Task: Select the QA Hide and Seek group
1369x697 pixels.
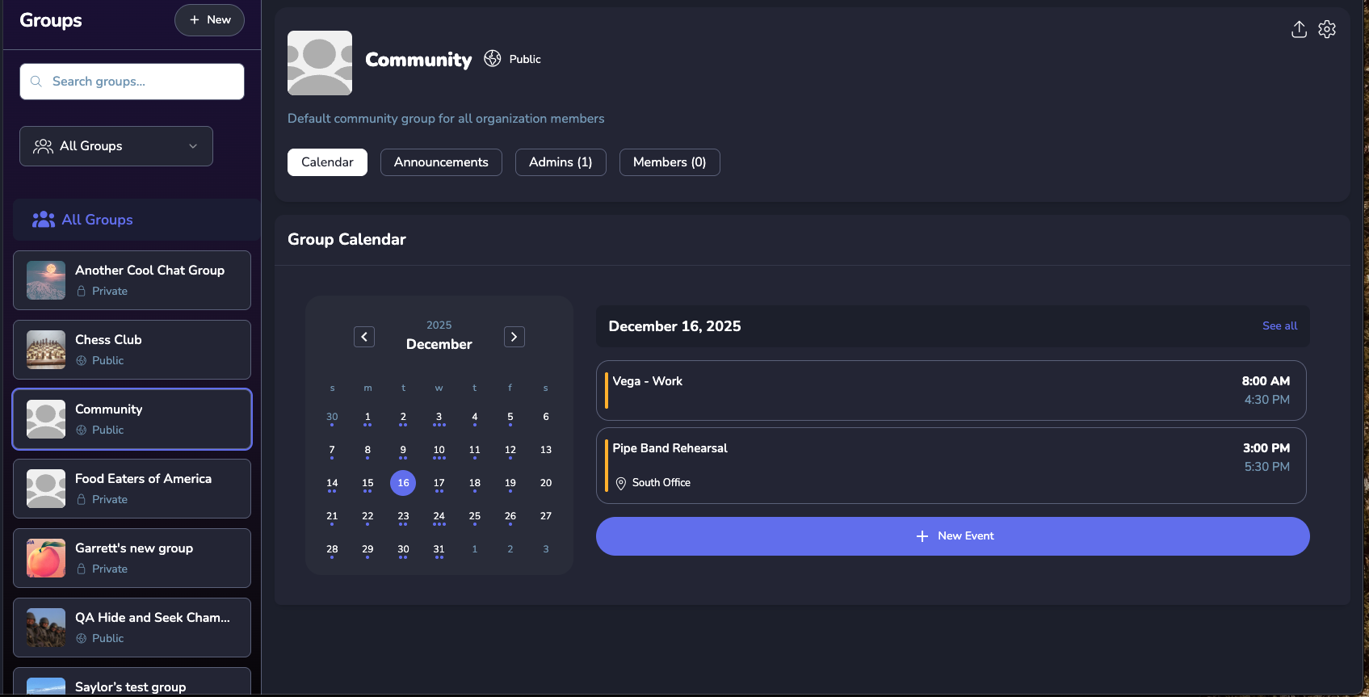Action: [x=132, y=628]
